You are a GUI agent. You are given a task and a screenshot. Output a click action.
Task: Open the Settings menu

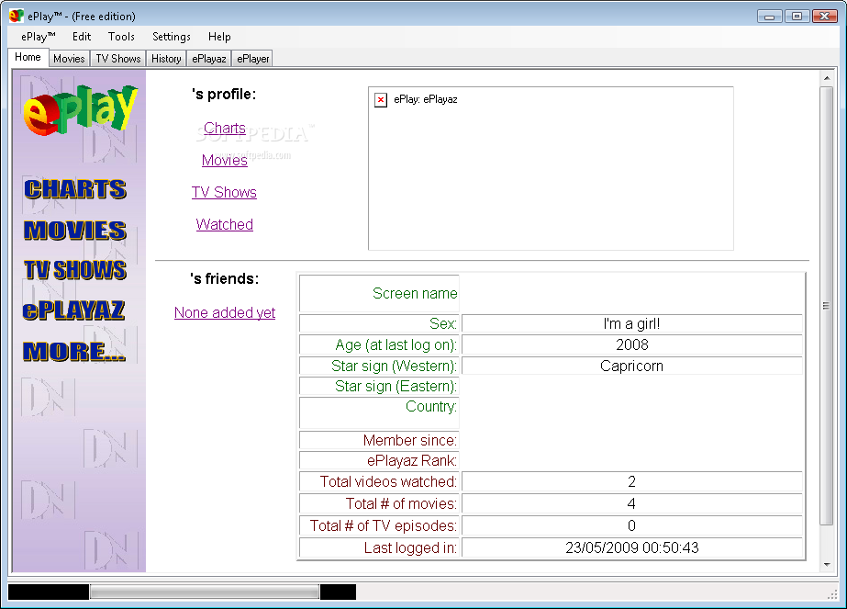(x=172, y=37)
